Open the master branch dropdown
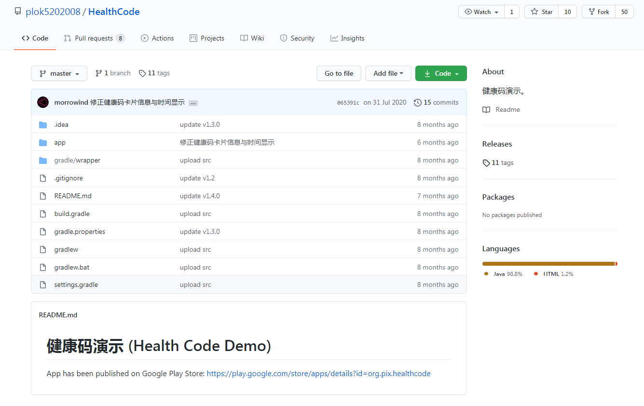This screenshot has height=406, width=644. coord(59,73)
